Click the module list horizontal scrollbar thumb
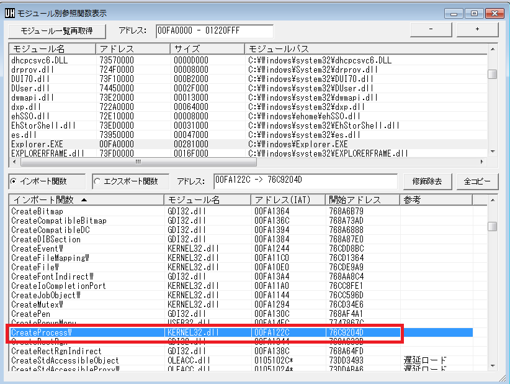 138,162
